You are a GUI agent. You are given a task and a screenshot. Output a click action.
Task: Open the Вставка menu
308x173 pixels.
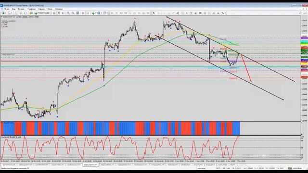pos(21,9)
